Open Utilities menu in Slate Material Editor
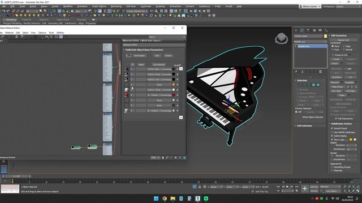 coord(60,33)
